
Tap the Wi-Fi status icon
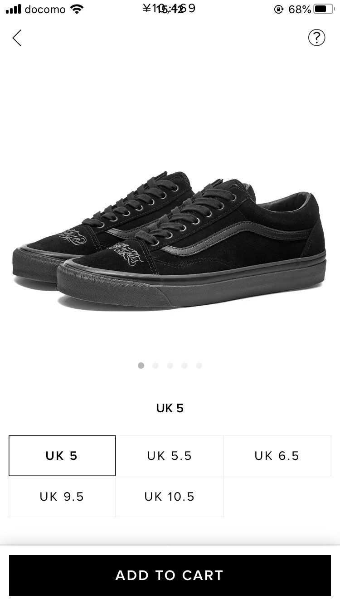click(78, 9)
